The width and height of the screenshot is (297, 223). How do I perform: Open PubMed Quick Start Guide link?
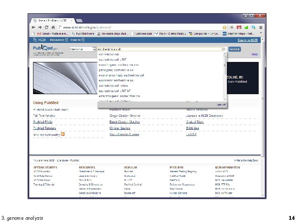coord(51,109)
